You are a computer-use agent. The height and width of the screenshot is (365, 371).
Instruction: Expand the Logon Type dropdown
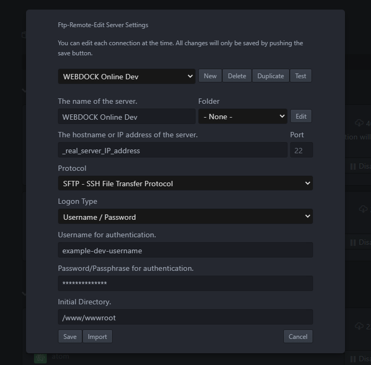point(185,217)
